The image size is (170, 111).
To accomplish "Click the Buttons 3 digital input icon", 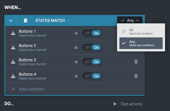I will (x=13, y=62).
